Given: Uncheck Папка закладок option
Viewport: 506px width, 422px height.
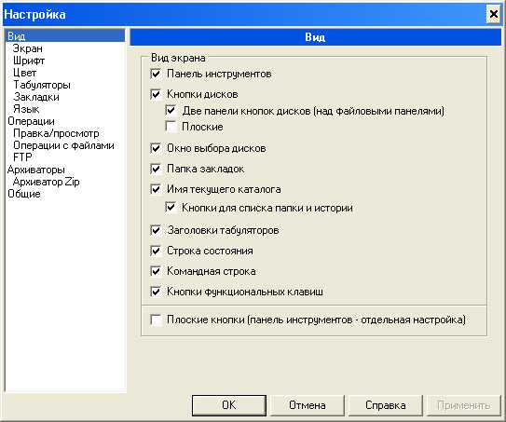Looking at the screenshot, I should [x=156, y=169].
